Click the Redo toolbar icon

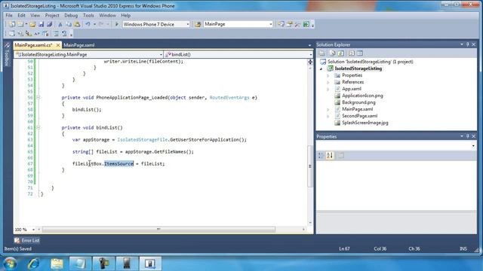pyautogui.click(x=100, y=24)
